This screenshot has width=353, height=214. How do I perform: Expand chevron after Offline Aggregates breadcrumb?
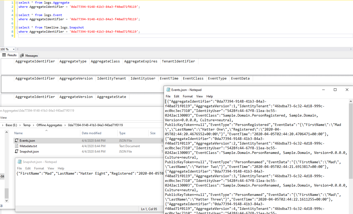point(65,125)
